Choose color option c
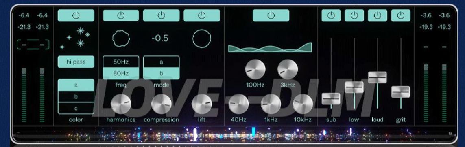Screen dimensions: 465x147 tap(76, 108)
